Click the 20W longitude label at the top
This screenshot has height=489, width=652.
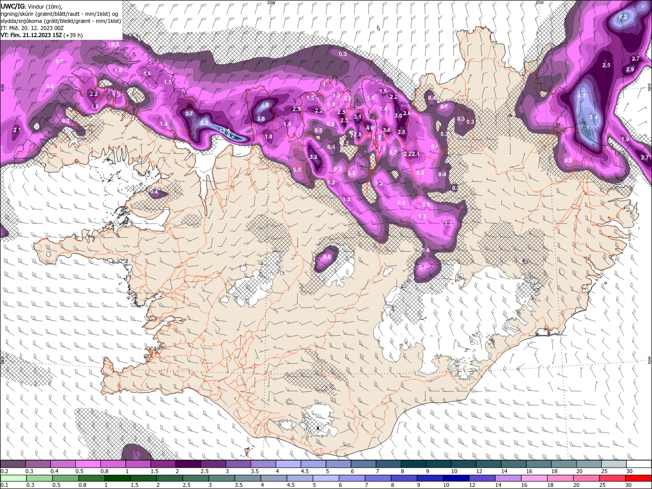point(271,3)
